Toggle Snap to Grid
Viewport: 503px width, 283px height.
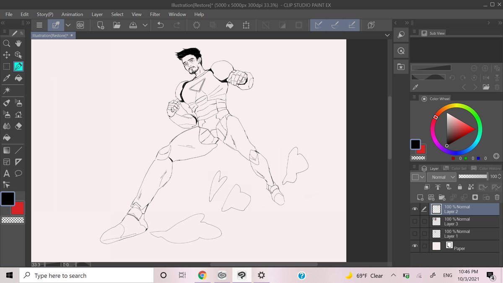[x=352, y=25]
